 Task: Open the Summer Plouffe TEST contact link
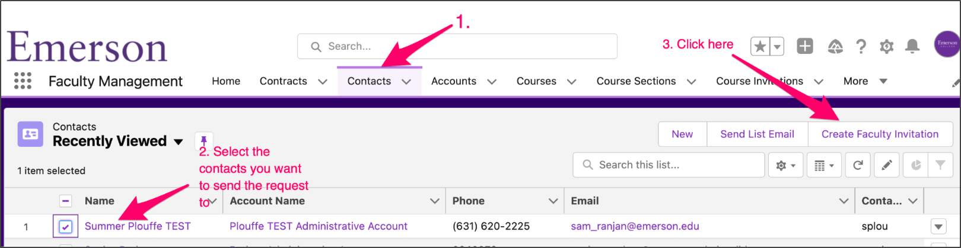pyautogui.click(x=138, y=226)
